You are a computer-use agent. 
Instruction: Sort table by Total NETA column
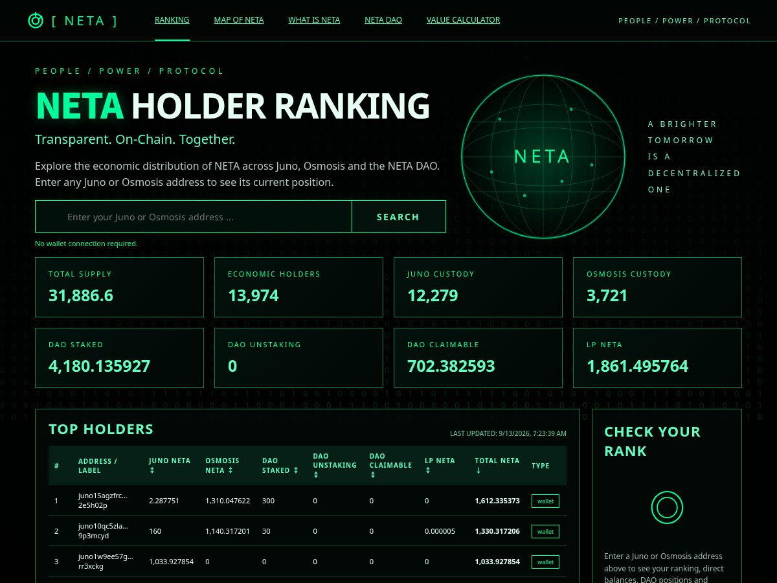click(x=497, y=465)
